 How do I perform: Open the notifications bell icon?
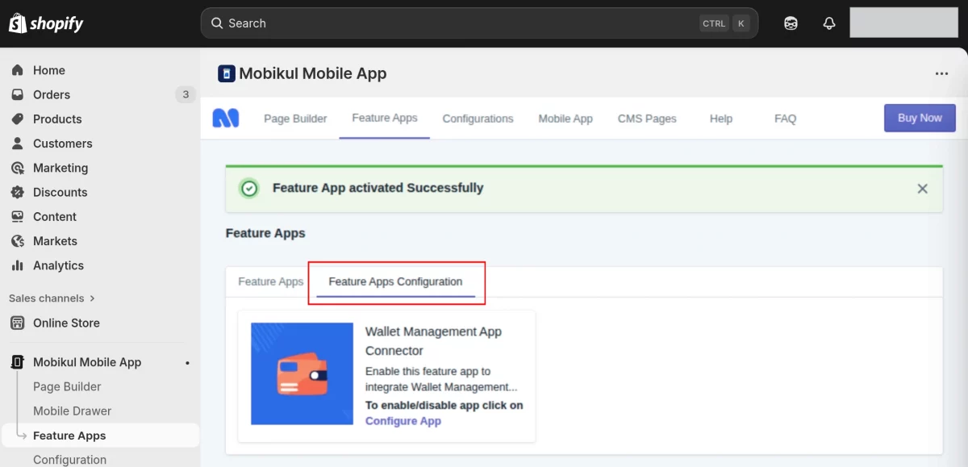point(828,23)
